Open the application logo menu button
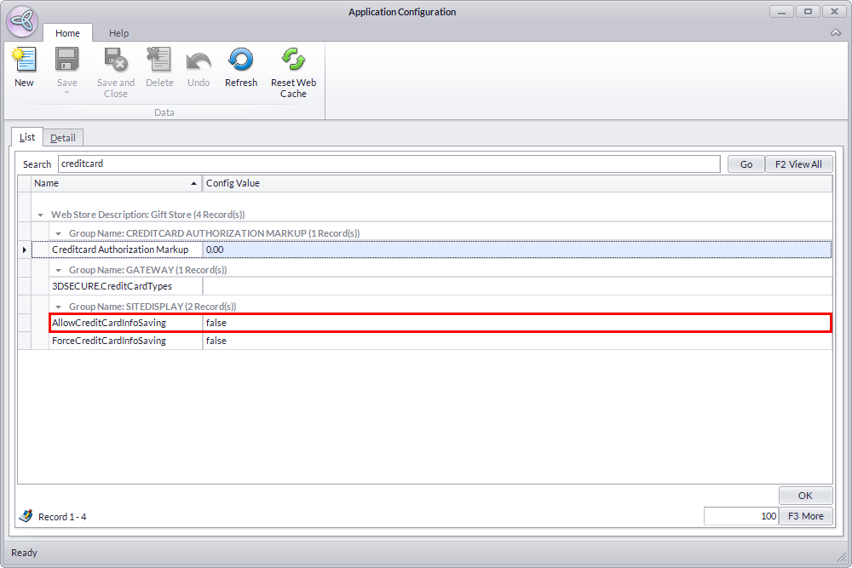 tap(22, 21)
